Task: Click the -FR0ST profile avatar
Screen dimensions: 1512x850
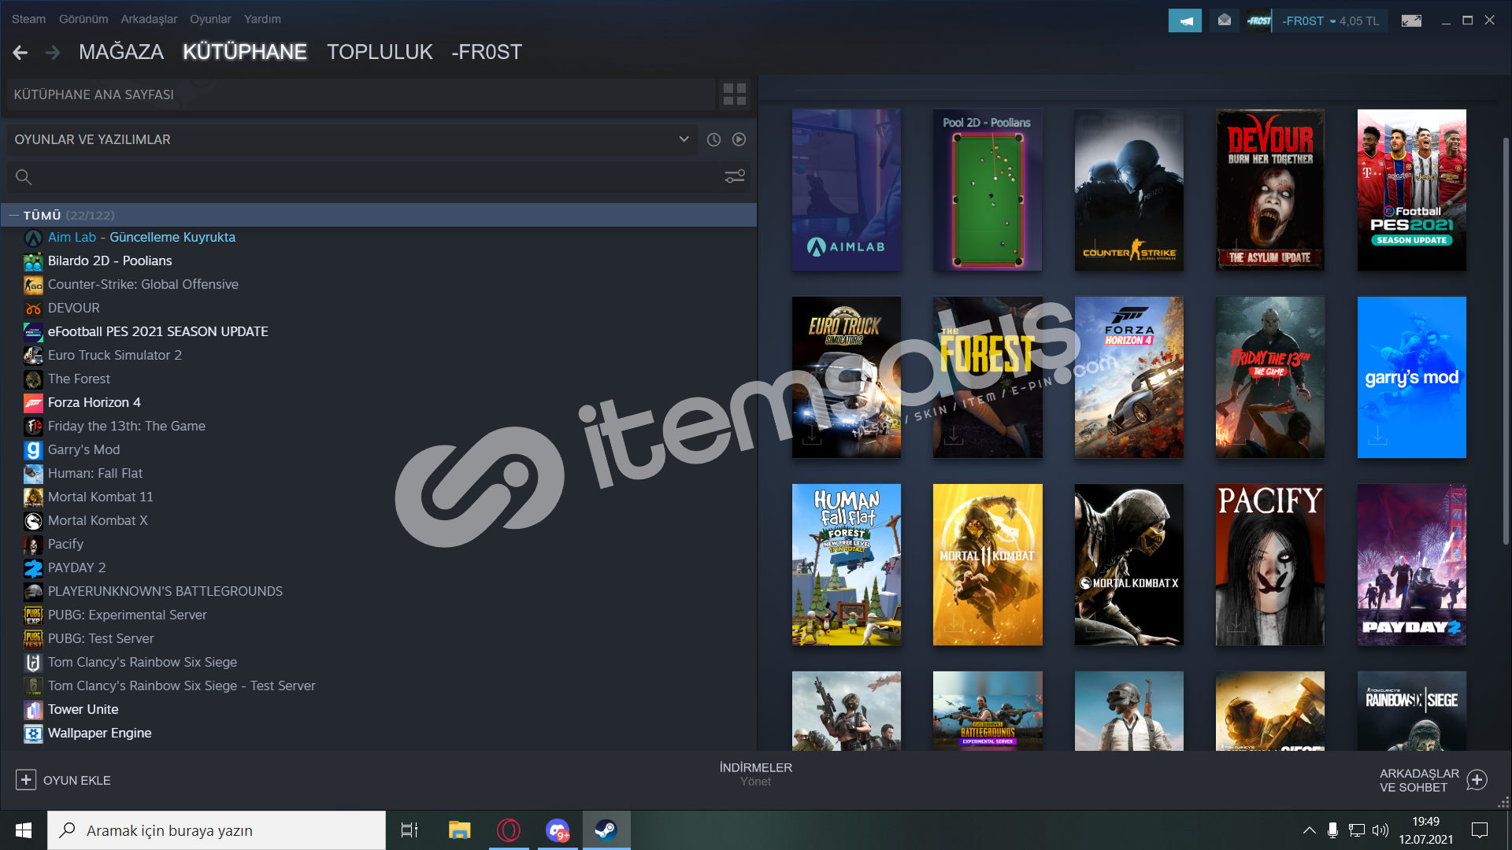Action: pyautogui.click(x=1258, y=20)
